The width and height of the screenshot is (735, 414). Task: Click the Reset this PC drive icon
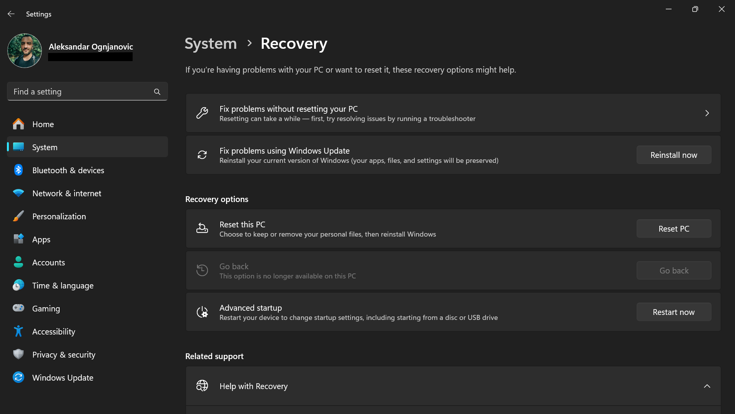202,228
